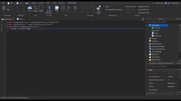
Task: Open the SCRIPT MENU ribbon tab
Action: click(x=72, y=3)
